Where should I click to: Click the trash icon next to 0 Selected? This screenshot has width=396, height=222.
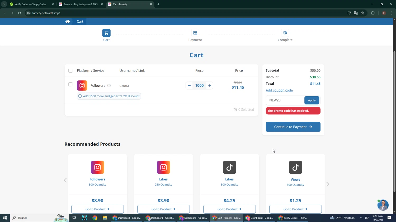[x=235, y=110]
